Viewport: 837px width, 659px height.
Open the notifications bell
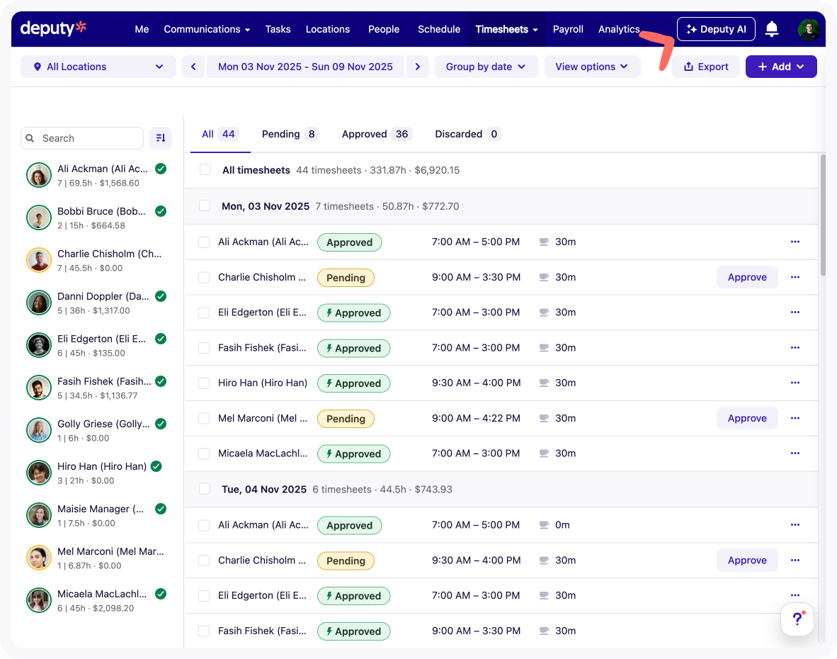point(772,29)
